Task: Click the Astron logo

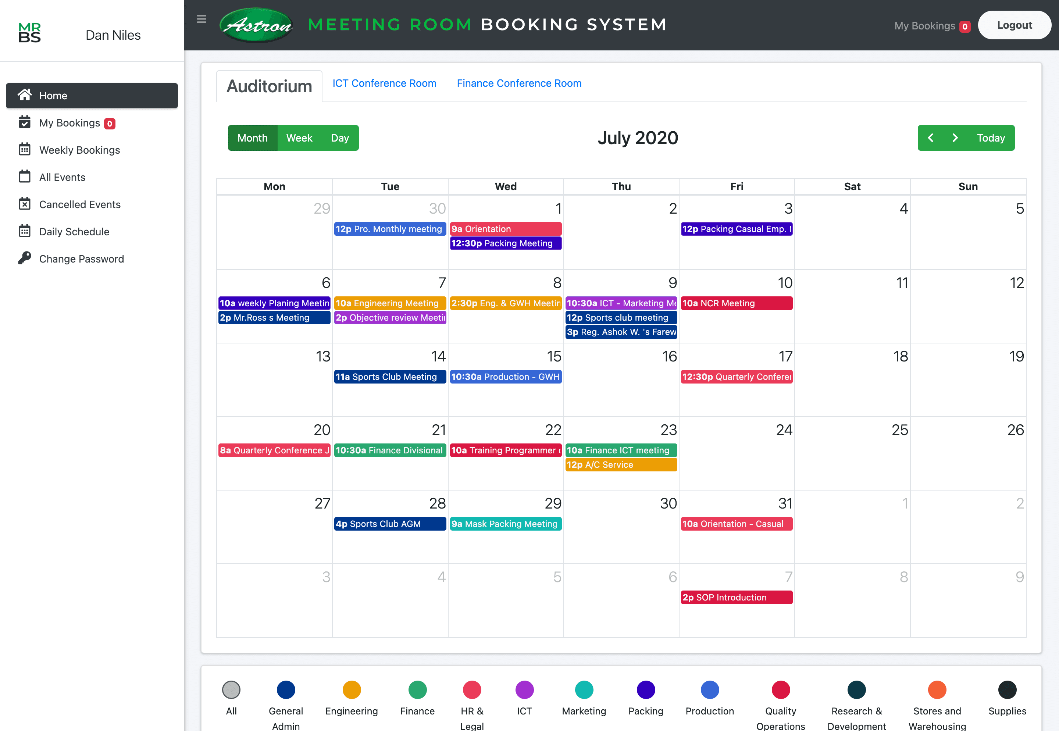Action: tap(257, 25)
